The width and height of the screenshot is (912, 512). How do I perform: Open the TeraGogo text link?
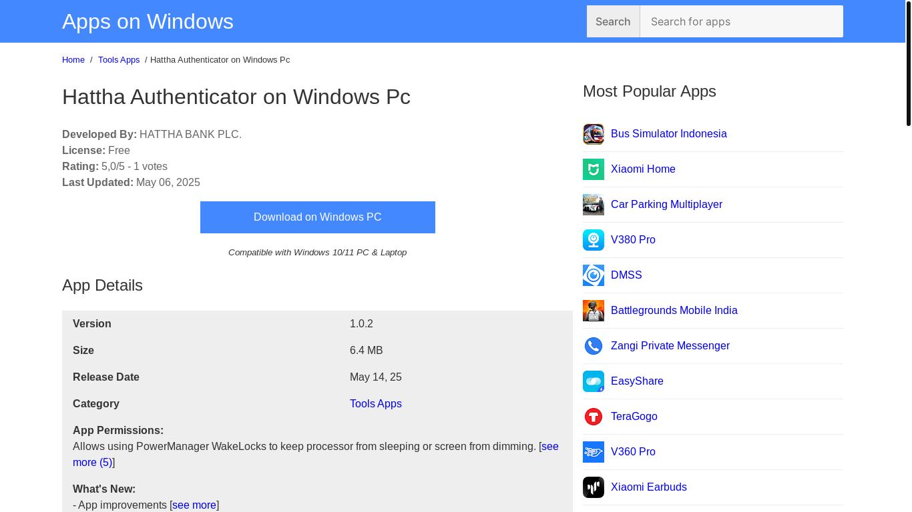[x=634, y=417]
